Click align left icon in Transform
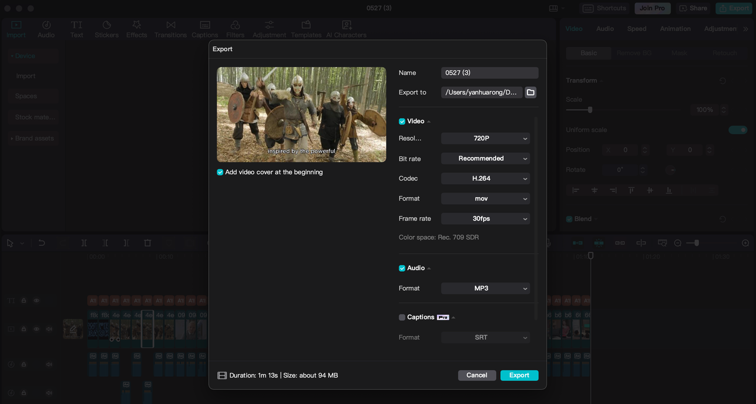 (x=576, y=190)
